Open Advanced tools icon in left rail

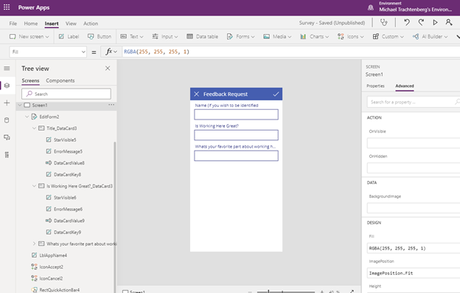click(7, 155)
